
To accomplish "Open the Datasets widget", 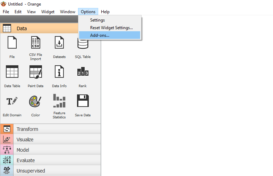I will [x=59, y=43].
